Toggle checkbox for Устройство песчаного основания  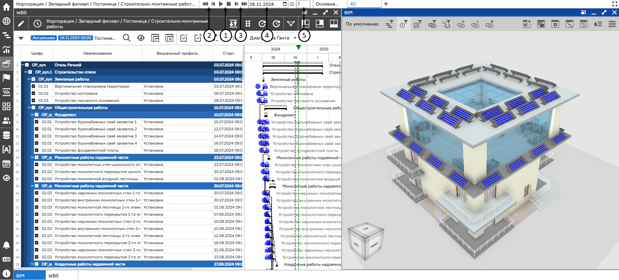tap(33, 100)
